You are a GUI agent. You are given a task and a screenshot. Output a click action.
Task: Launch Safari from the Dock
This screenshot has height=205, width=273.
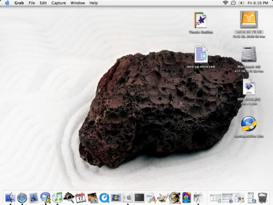(22, 198)
